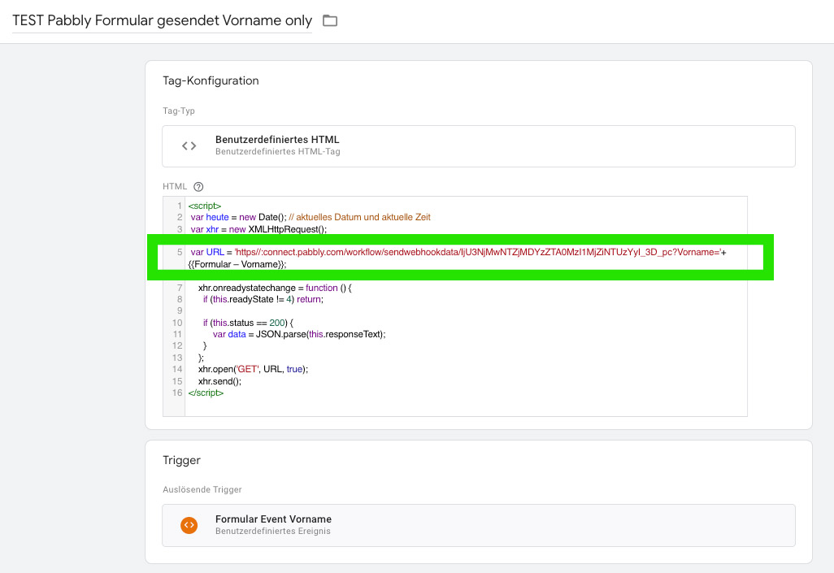Click the xhr.onreadystatechange line
The height and width of the screenshot is (573, 834).
pos(275,288)
